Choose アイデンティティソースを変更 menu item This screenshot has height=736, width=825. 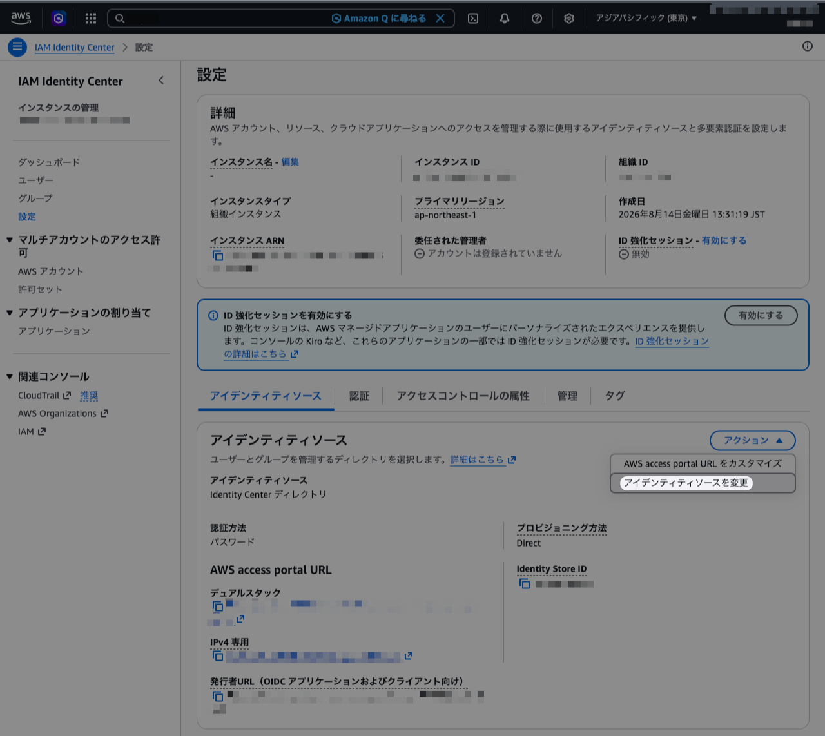[703, 483]
